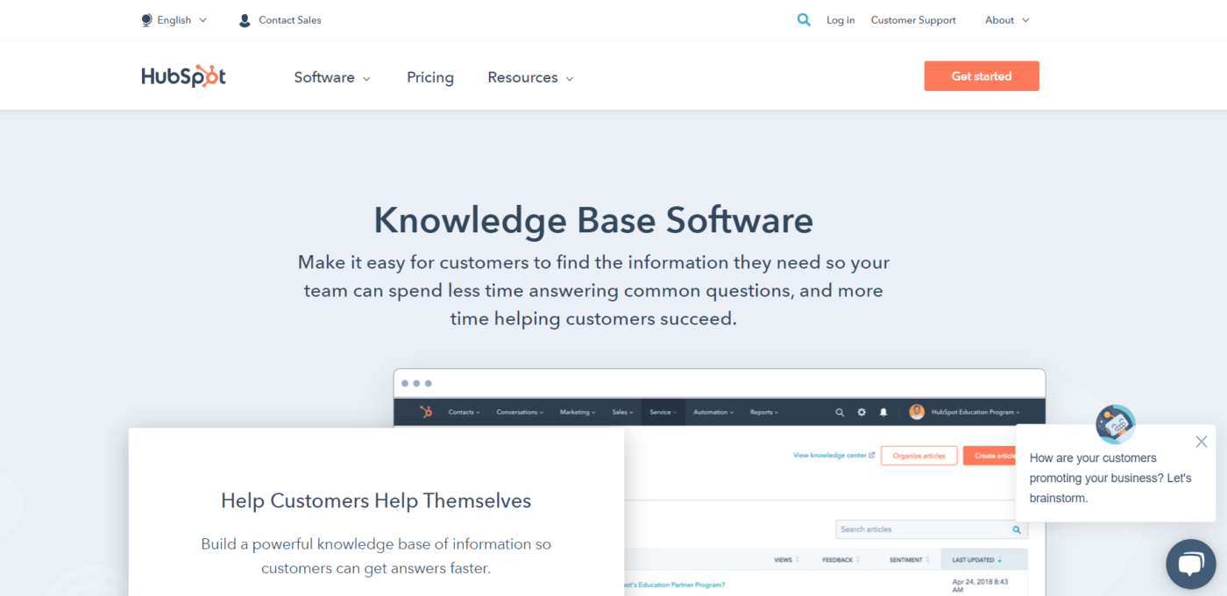The image size is (1227, 596).
Task: Close the chat prompt popup
Action: [x=1202, y=442]
